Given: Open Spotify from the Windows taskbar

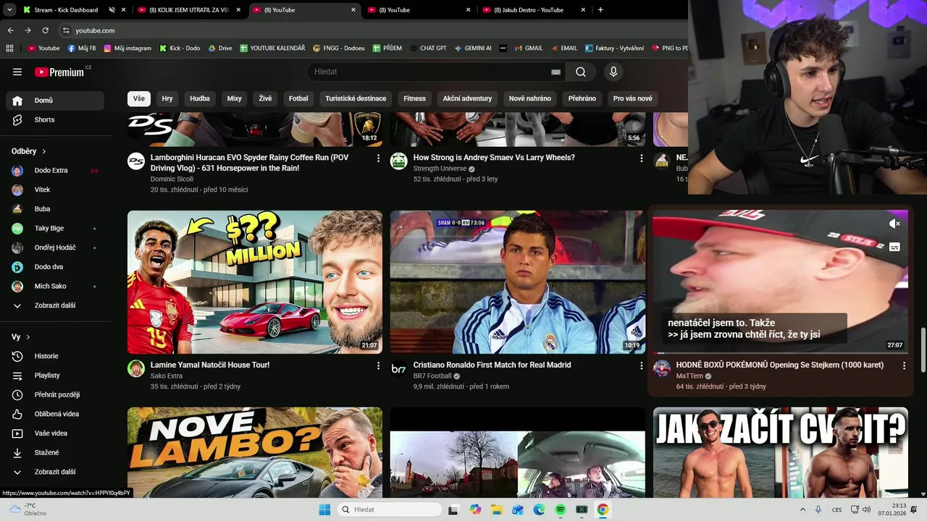Looking at the screenshot, I should pyautogui.click(x=560, y=509).
